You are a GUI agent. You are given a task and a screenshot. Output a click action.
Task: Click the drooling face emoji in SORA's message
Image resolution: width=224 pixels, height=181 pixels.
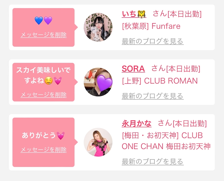pos(48,80)
